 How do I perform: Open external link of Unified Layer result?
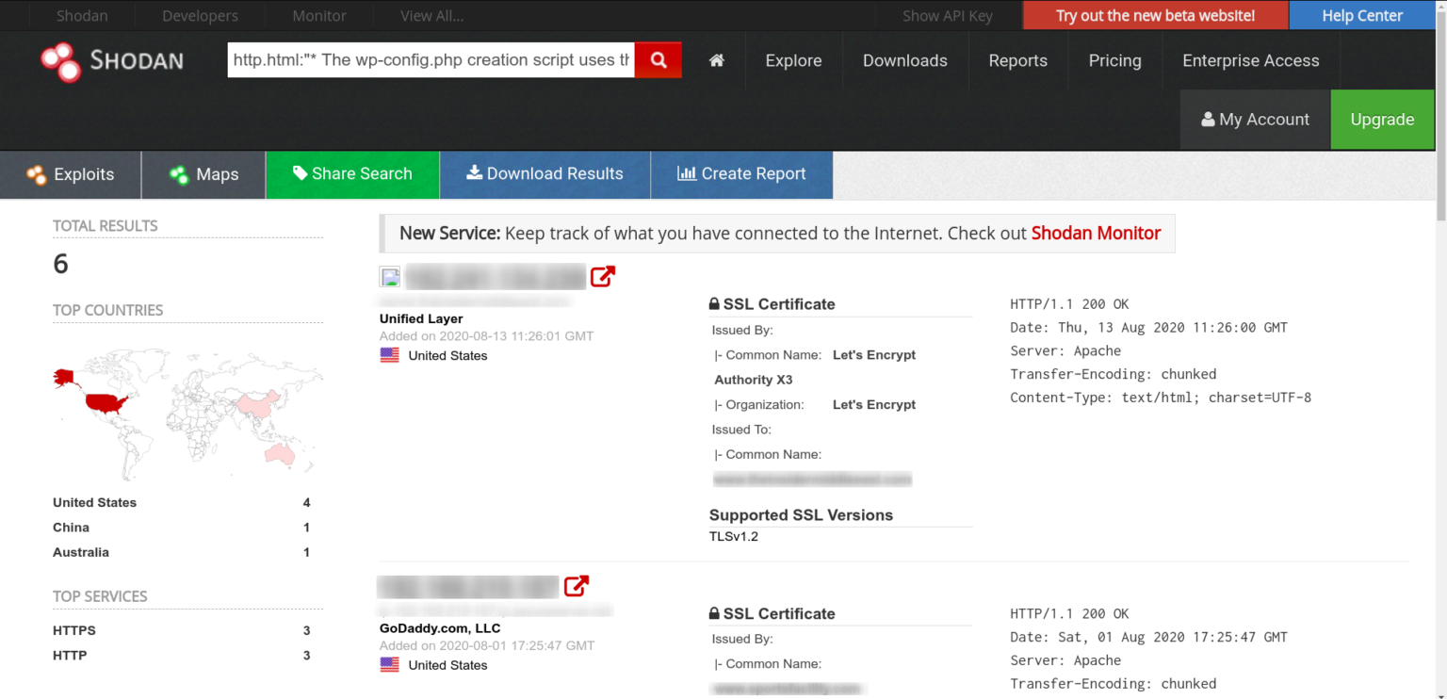[x=603, y=277]
